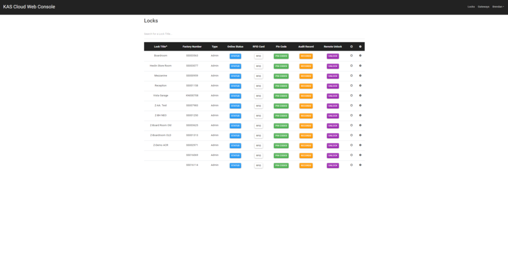Screen dimensions: 508x255
Task: Open gear settings for Z-BH NEO
Action: click(x=360, y=115)
